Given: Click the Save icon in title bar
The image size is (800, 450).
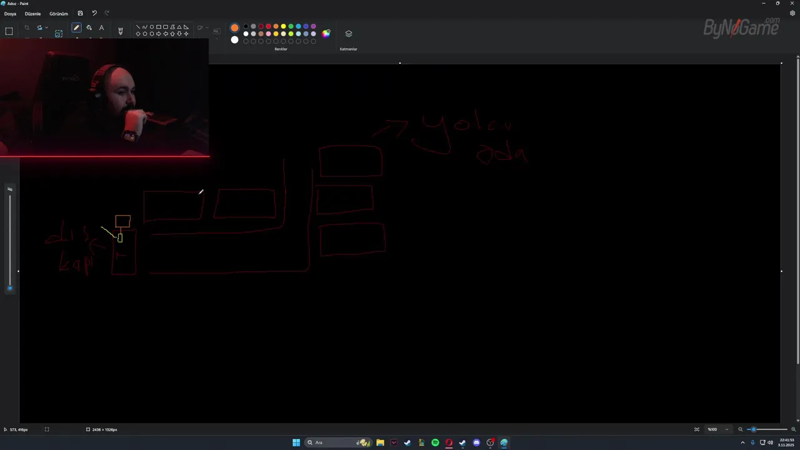Looking at the screenshot, I should pyautogui.click(x=80, y=13).
